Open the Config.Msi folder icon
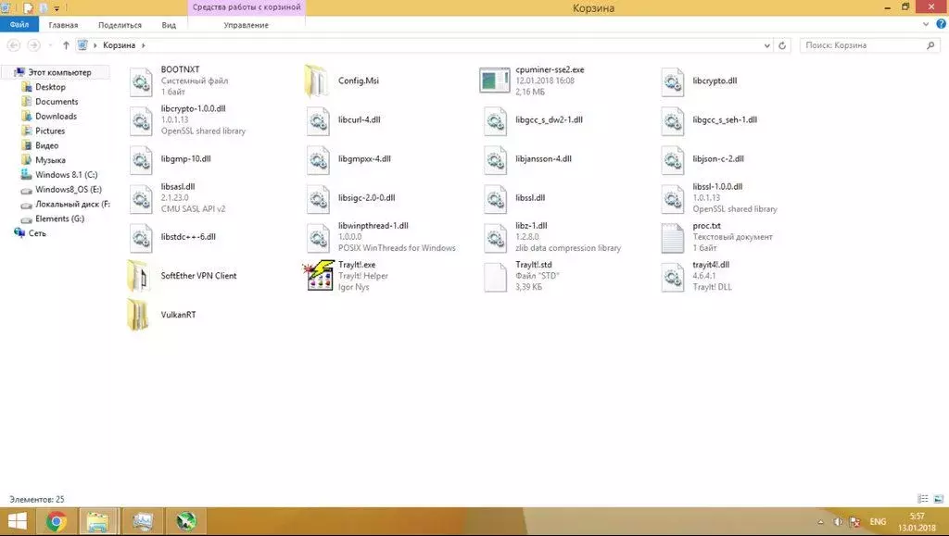The image size is (949, 536). click(x=316, y=81)
